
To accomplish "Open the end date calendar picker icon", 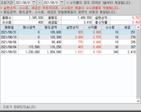I will 62,3.
